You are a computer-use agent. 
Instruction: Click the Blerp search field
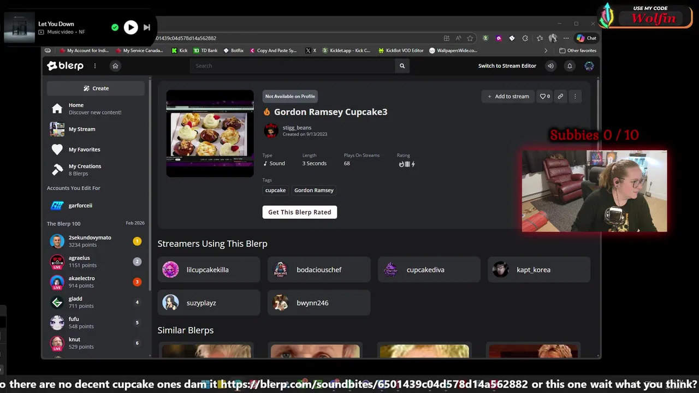point(293,66)
